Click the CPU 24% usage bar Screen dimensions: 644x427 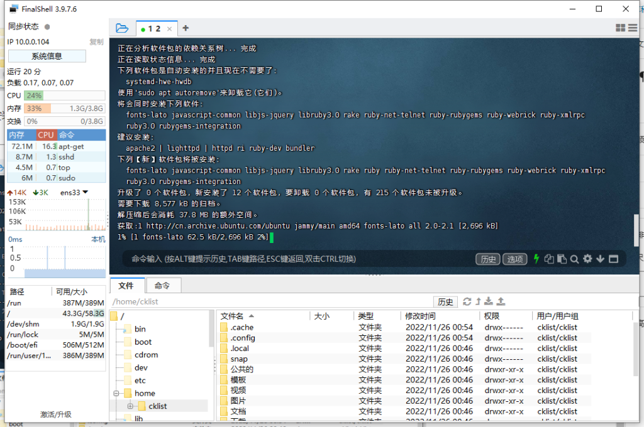point(65,95)
